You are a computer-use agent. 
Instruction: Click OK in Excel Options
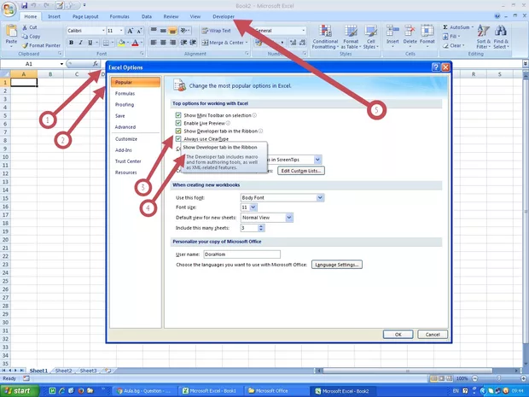(x=398, y=334)
